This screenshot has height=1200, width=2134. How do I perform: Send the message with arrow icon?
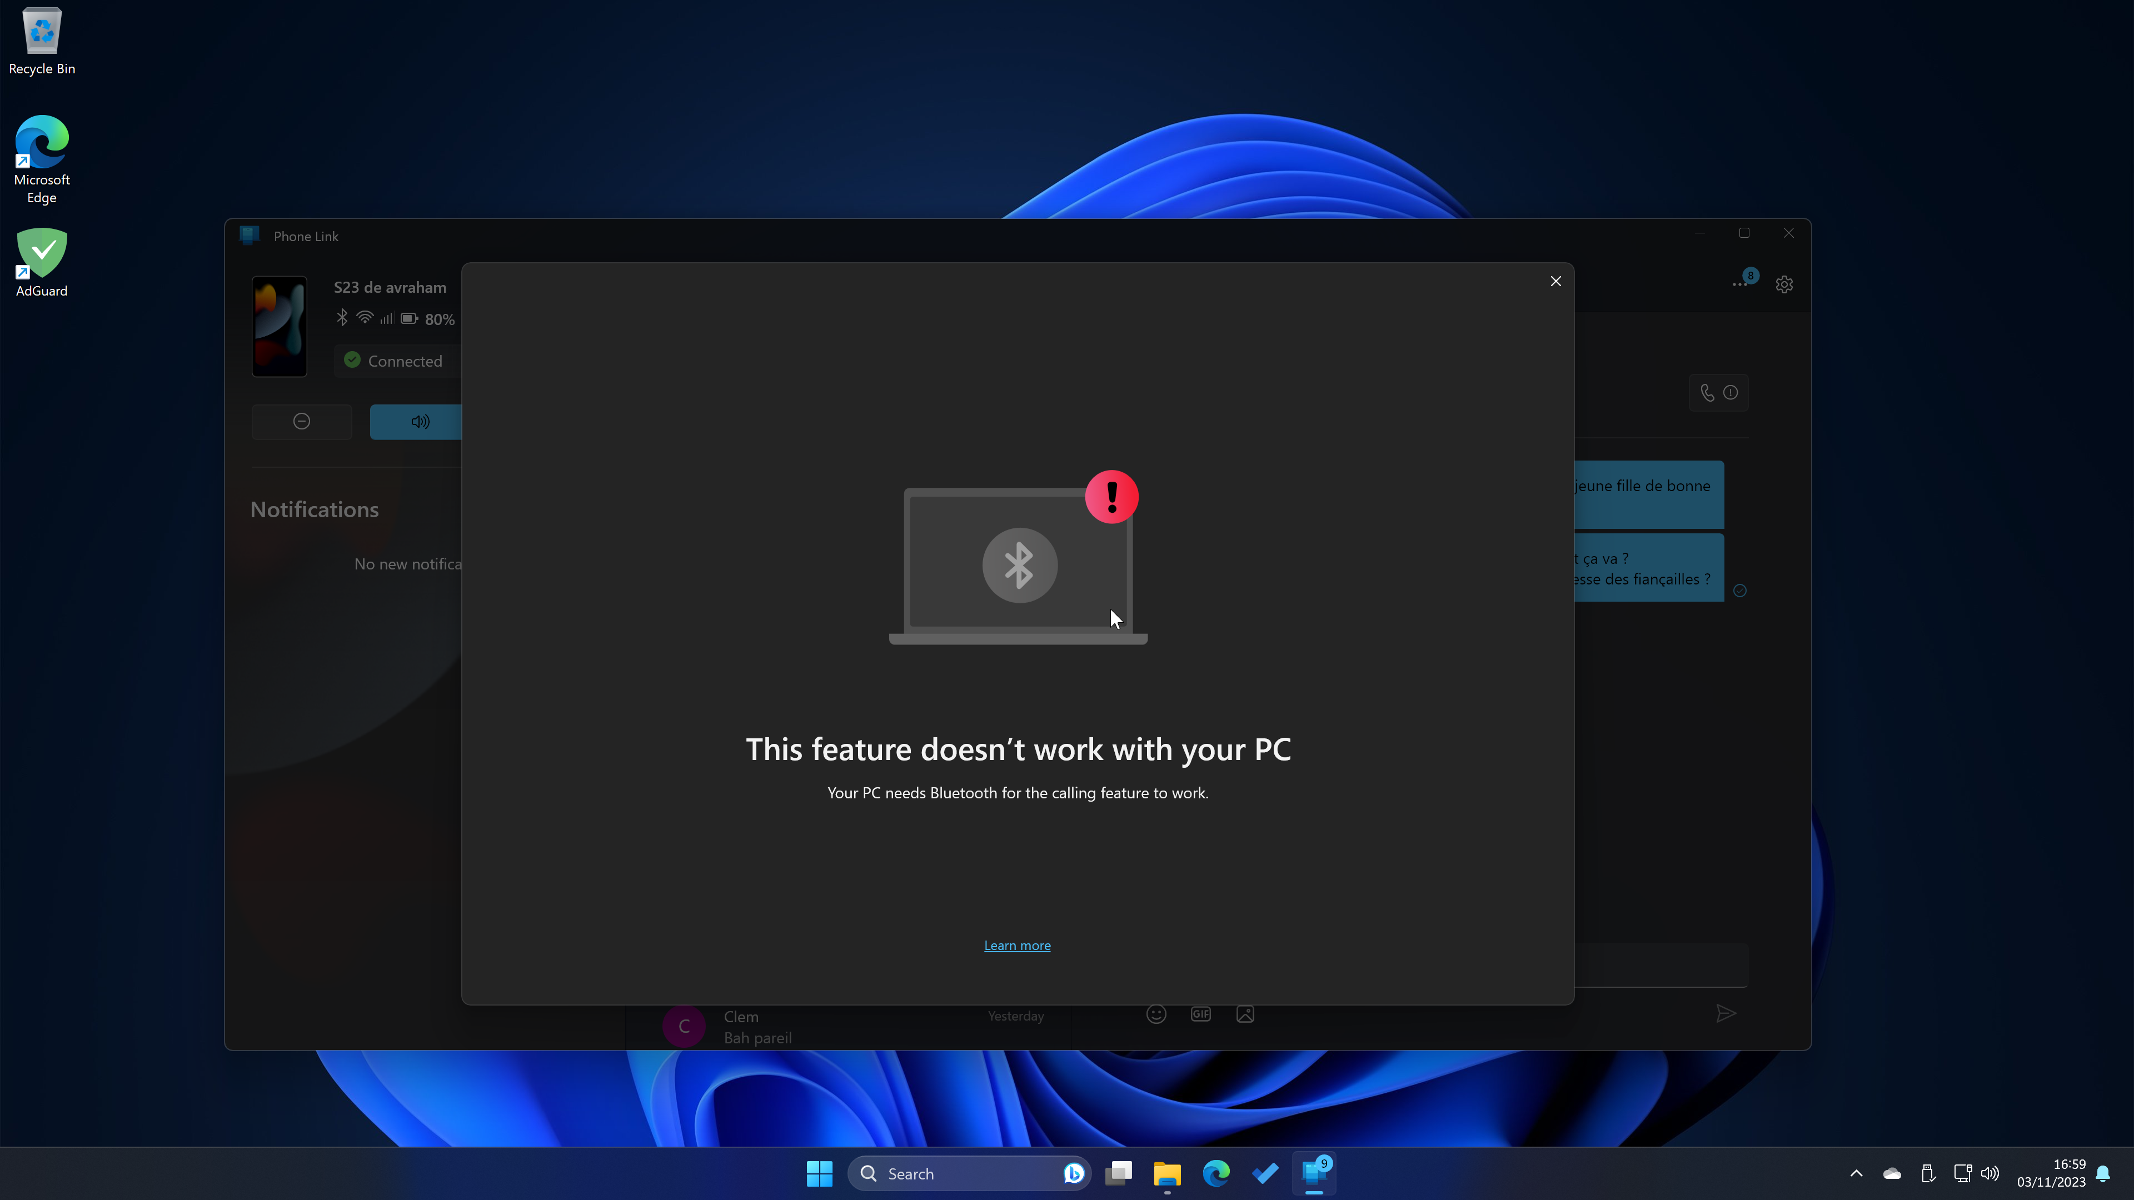click(x=1725, y=1014)
